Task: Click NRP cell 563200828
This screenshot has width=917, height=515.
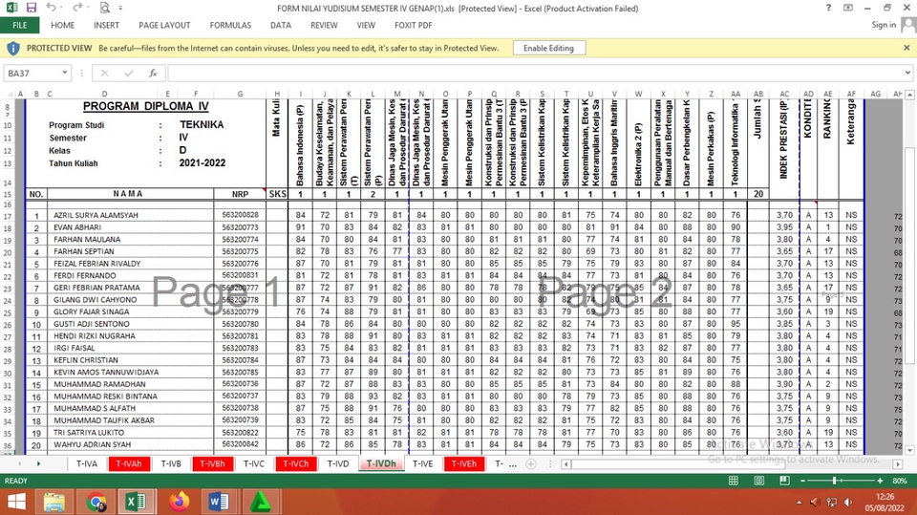Action: (x=240, y=215)
